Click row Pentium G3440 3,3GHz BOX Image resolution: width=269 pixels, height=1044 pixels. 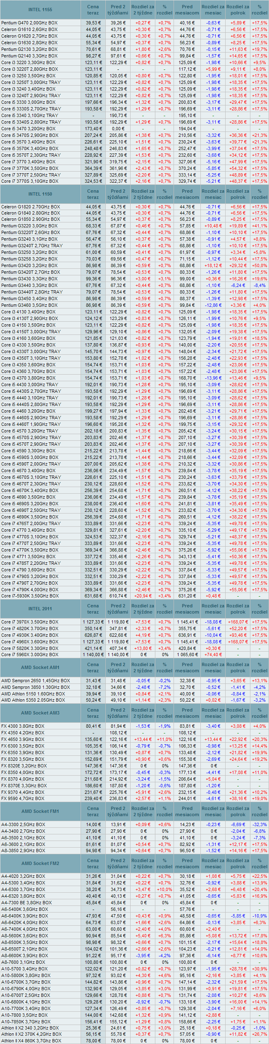pos(134,285)
